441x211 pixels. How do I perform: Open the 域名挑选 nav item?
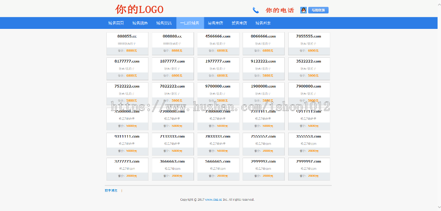[140, 23]
